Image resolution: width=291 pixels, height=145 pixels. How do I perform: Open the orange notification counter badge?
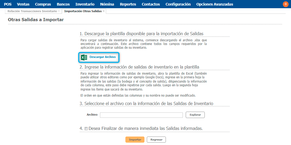tap(285, 4)
